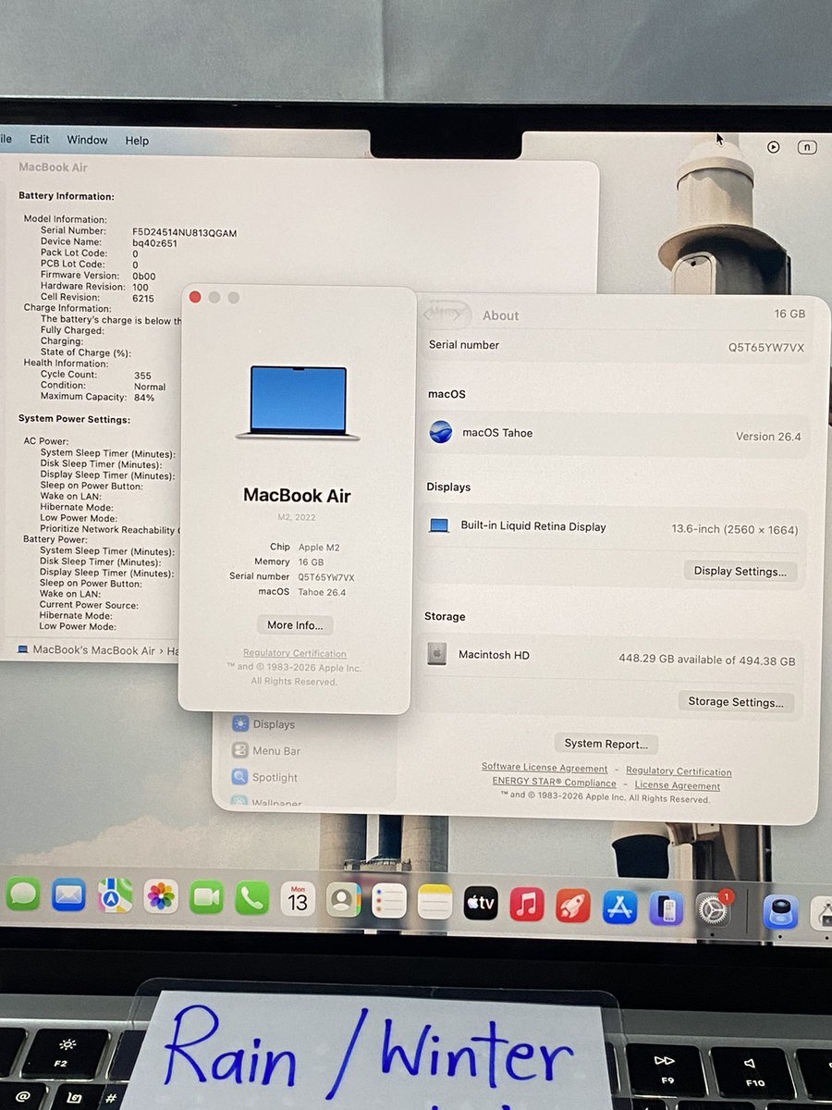Click the Macintosh HD drive icon
Viewport: 832px width, 1110px height.
(437, 654)
